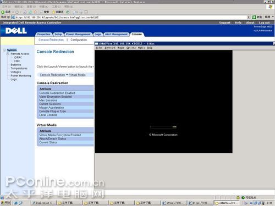Follow the Virtual Media anchor link
Image resolution: width=275 pixels, height=206 pixels.
[77, 75]
